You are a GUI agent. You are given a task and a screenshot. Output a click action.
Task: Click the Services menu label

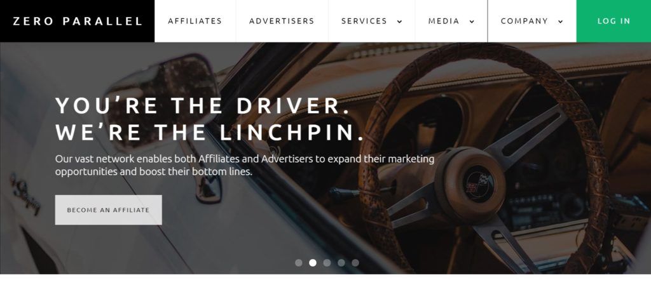[364, 21]
